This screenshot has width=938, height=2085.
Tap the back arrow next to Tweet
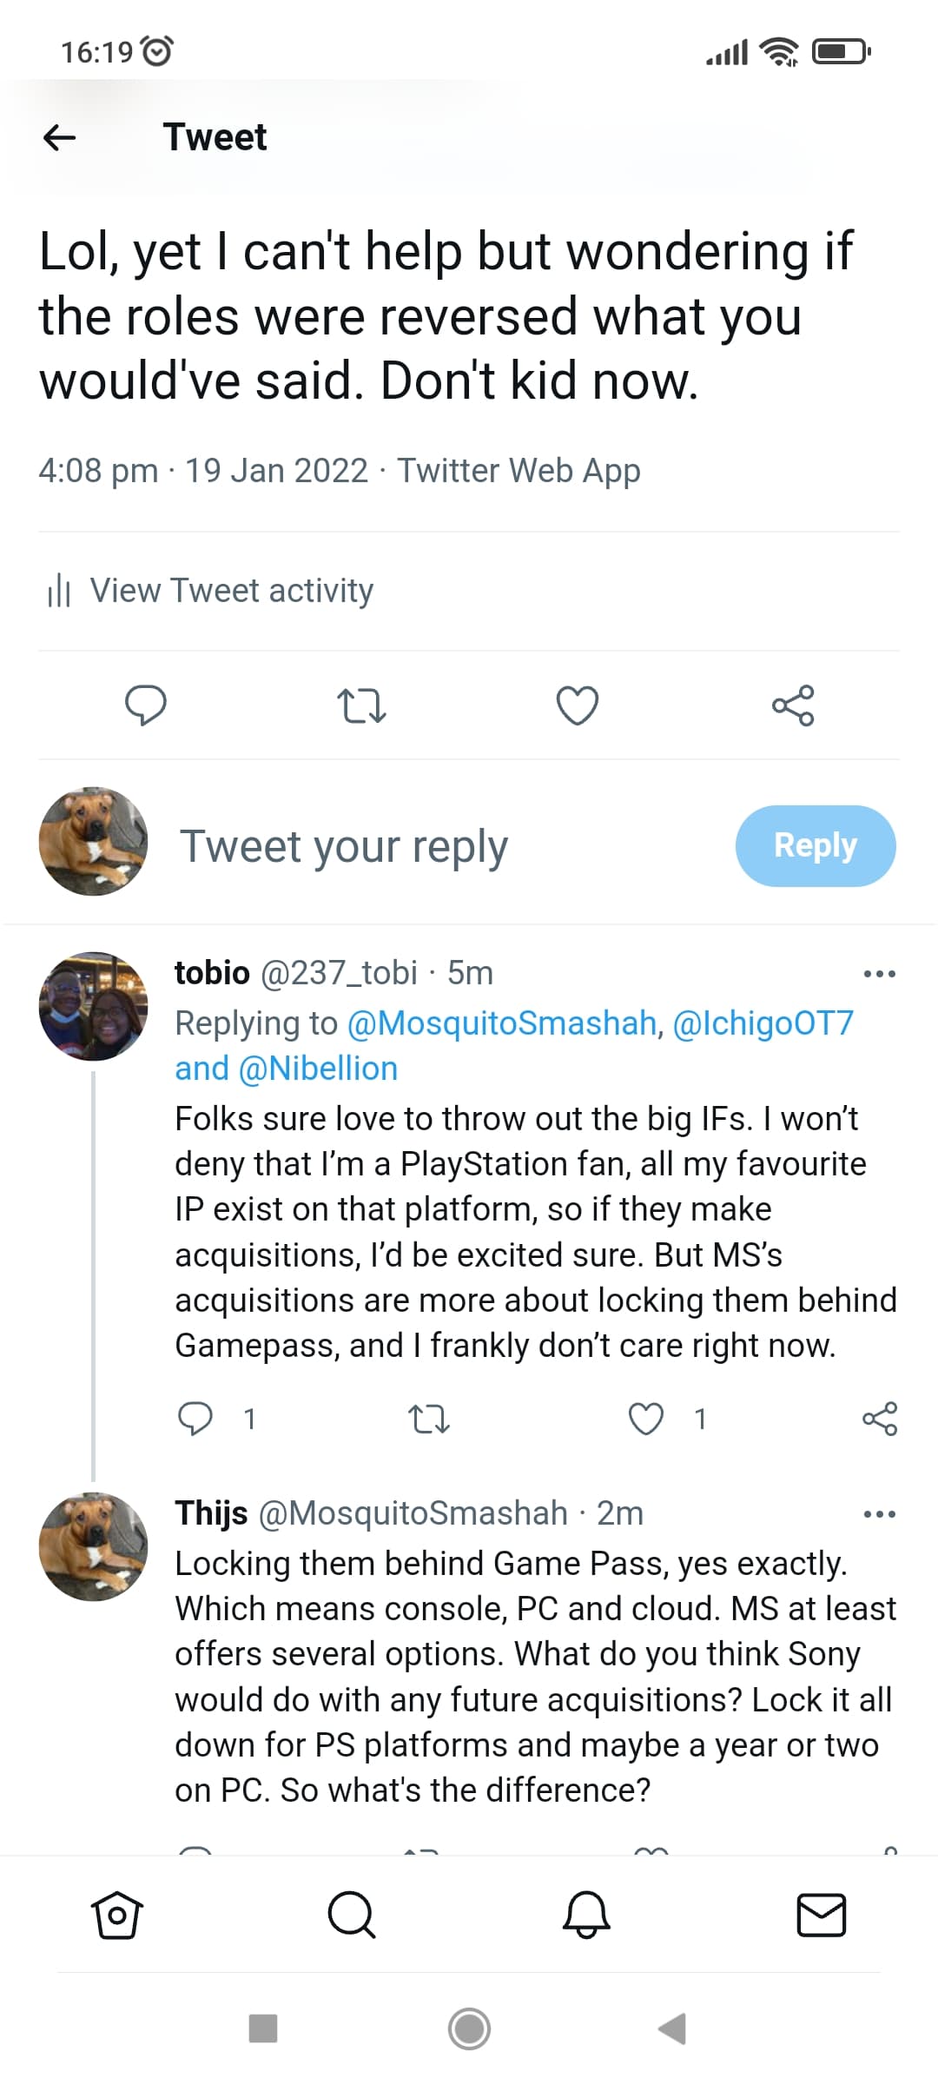click(59, 137)
